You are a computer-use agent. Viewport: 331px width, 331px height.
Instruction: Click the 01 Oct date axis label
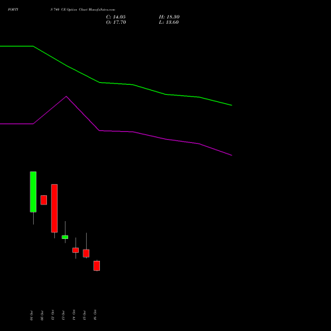32,316
